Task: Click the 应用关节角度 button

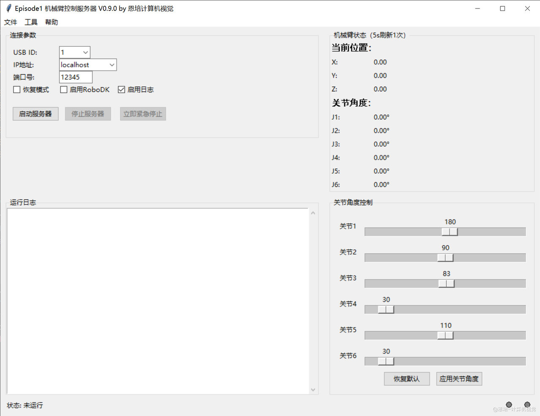Action: pos(459,379)
